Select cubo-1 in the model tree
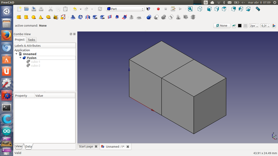278x156 pixels. pyautogui.click(x=35, y=62)
